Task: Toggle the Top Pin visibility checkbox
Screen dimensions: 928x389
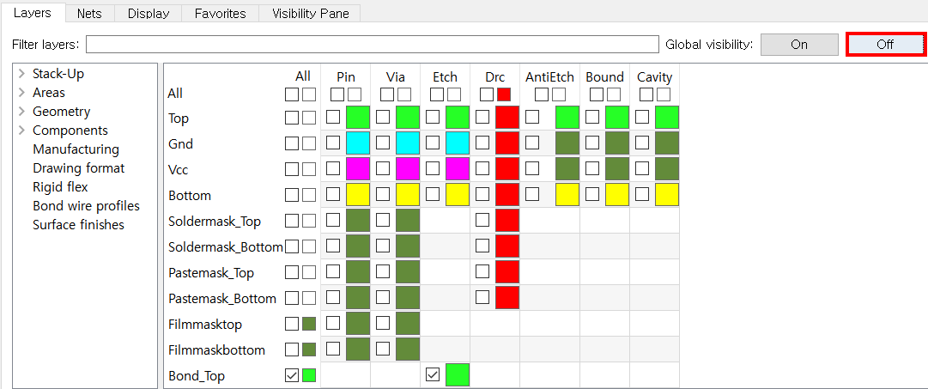Action: (333, 118)
